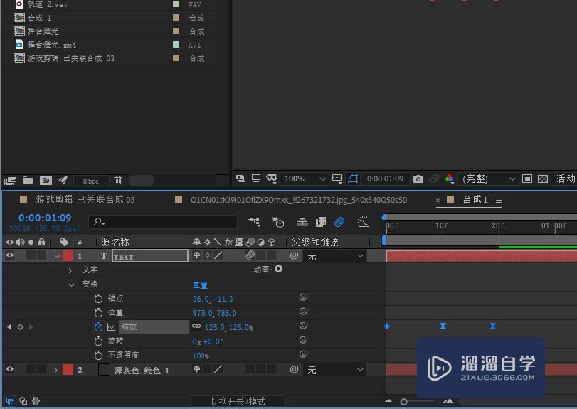The image size is (577, 409).
Task: Toggle the 锚点 stopwatch
Action: 98,298
